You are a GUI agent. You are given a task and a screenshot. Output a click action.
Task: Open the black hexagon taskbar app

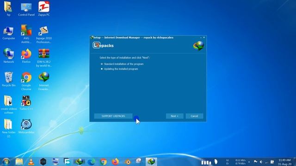pos(43,162)
